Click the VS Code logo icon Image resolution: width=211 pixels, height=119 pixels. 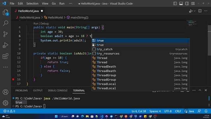tap(4, 3)
